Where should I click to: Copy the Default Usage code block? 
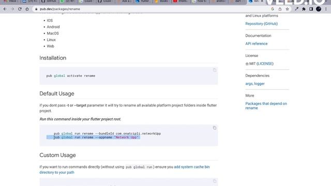pyautogui.click(x=215, y=128)
